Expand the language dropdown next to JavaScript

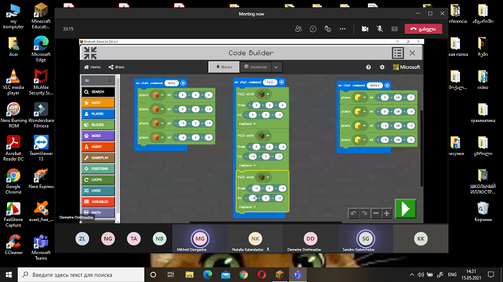pos(276,67)
